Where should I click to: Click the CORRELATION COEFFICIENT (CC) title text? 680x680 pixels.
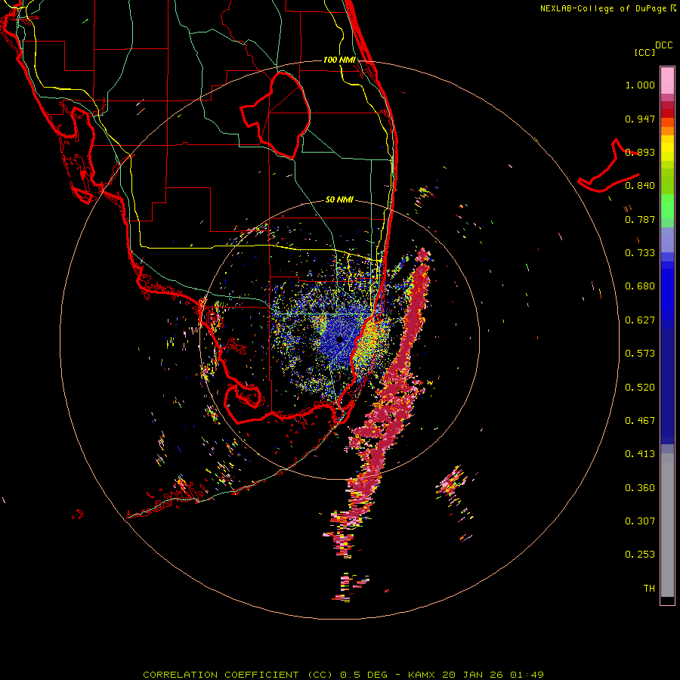pyautogui.click(x=238, y=675)
